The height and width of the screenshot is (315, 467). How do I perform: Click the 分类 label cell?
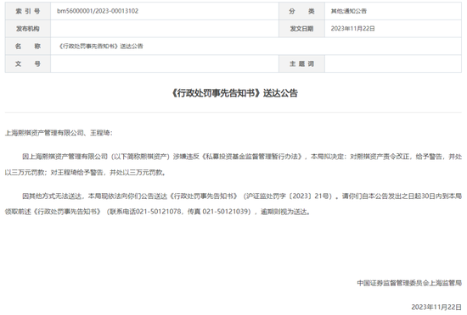301,11
